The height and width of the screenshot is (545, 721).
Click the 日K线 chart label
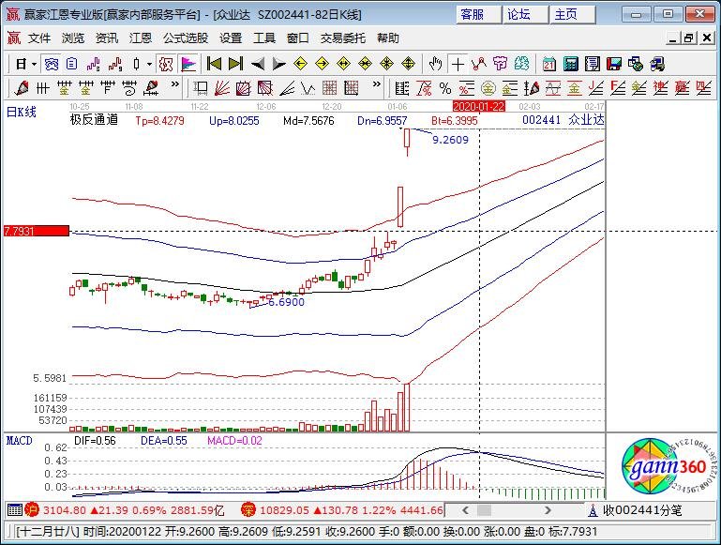pos(22,112)
